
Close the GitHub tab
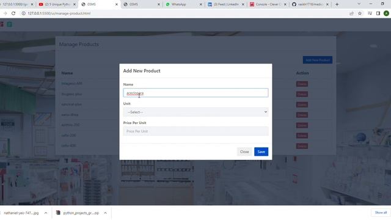tap(327, 4)
